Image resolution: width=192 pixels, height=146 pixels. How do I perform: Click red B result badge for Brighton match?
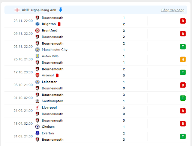[183, 21]
